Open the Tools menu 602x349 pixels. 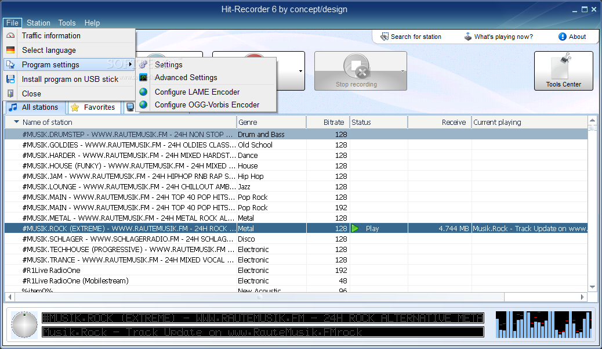click(x=67, y=23)
